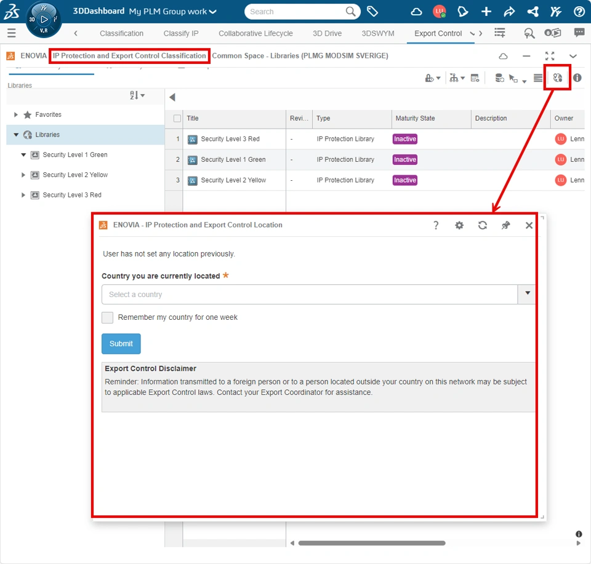Sort by the Maturity State column header

(x=431, y=118)
